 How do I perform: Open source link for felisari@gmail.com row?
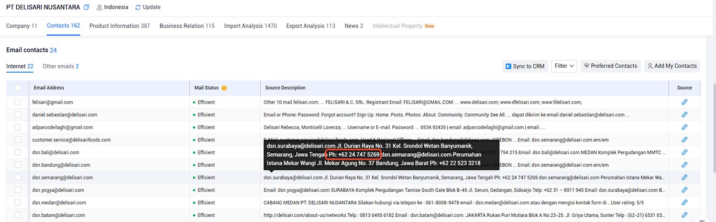point(684,102)
